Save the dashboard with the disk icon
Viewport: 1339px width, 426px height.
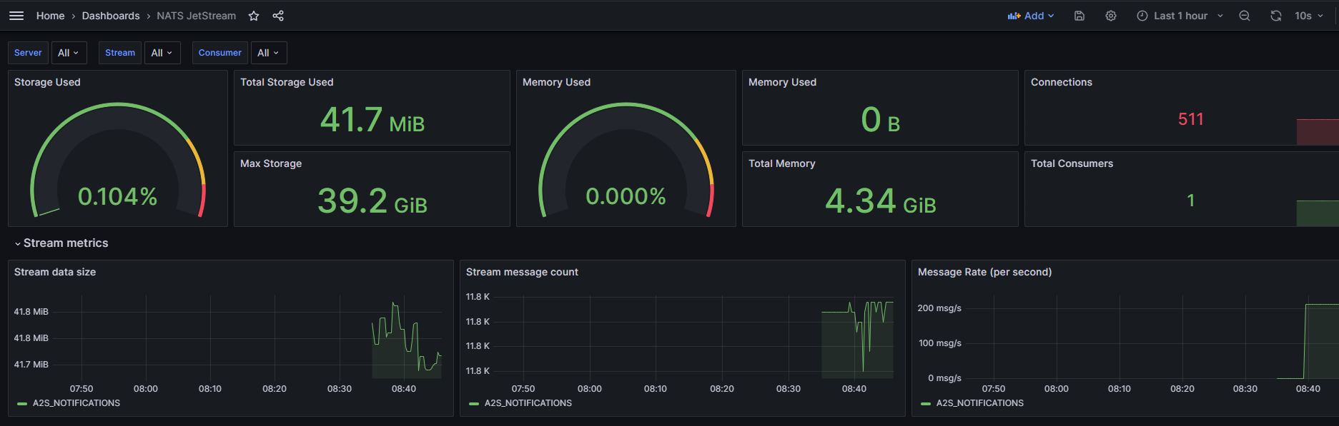pos(1079,16)
